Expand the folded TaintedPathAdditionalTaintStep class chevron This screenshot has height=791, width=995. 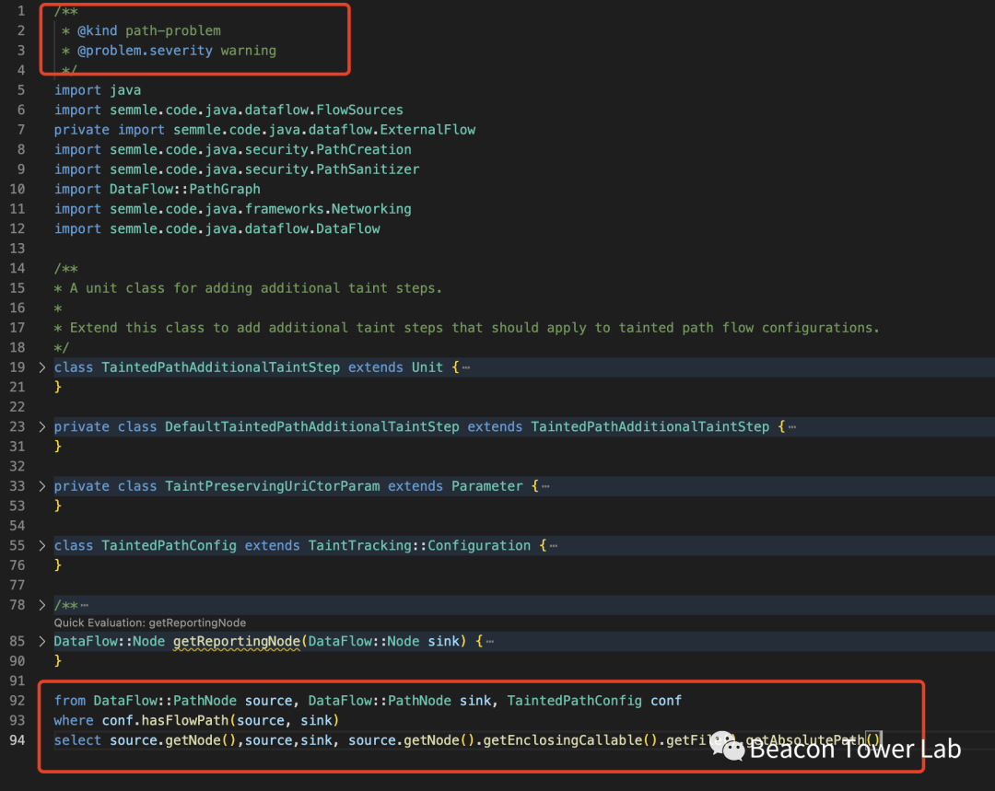(x=42, y=367)
